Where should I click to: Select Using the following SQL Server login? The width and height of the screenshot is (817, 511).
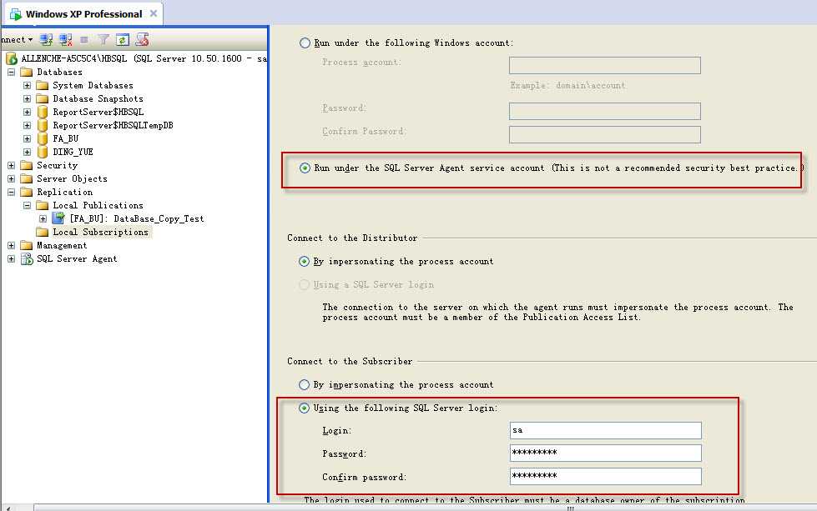[305, 408]
